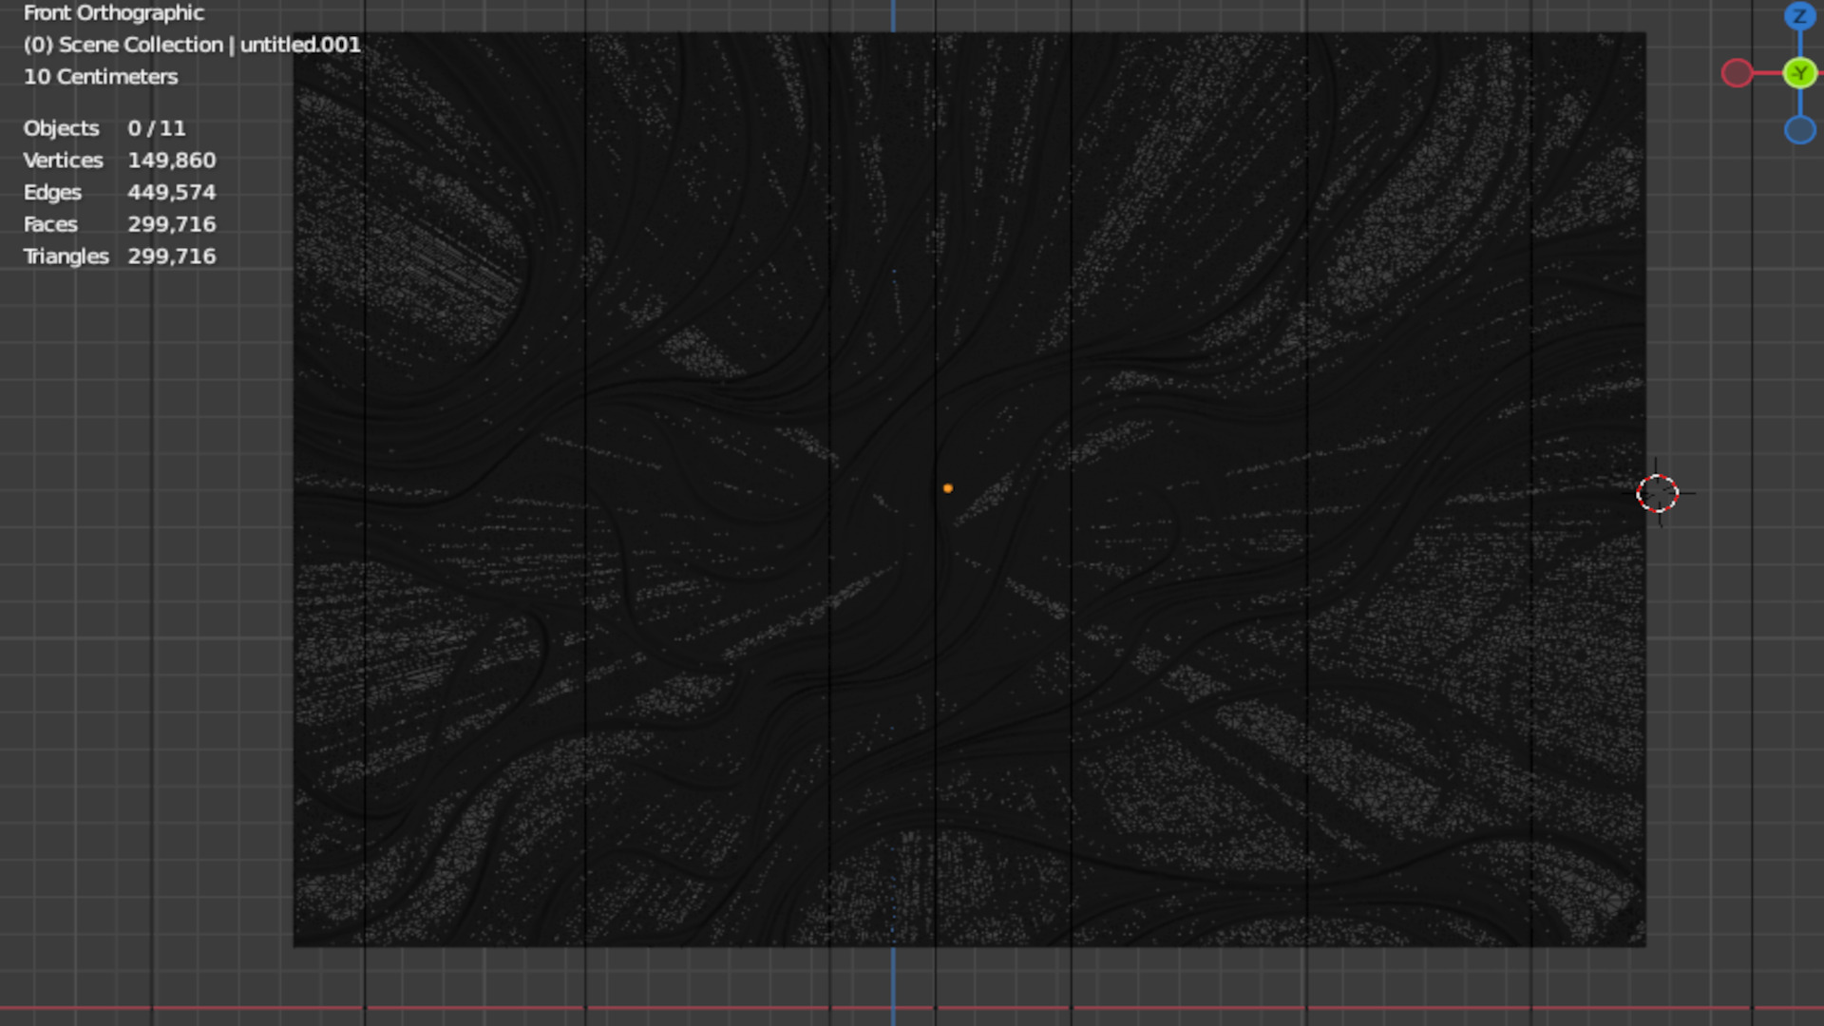Click the Vertices 149,860 statistic
The height and width of the screenshot is (1026, 1824).
click(119, 161)
